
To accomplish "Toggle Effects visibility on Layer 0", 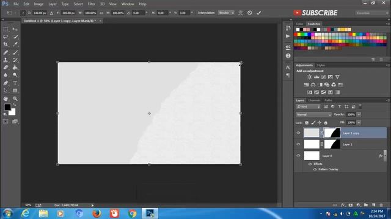I will (310, 164).
